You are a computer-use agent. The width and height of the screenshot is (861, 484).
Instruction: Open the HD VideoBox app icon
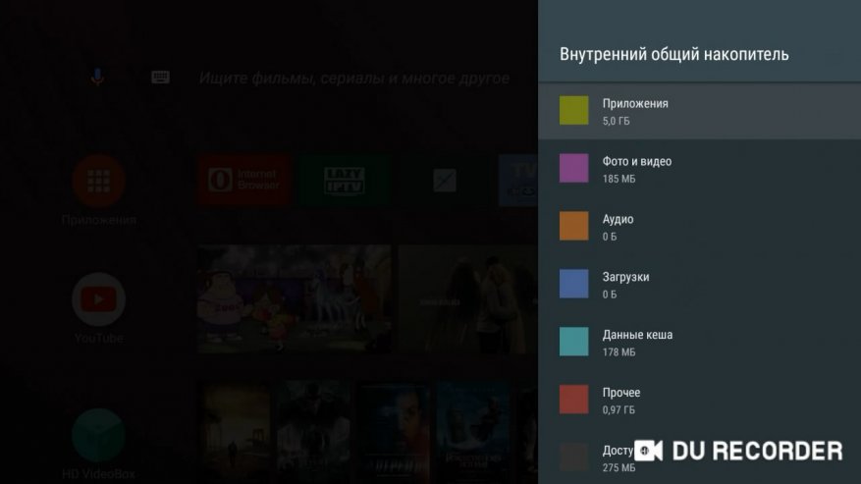pos(99,436)
